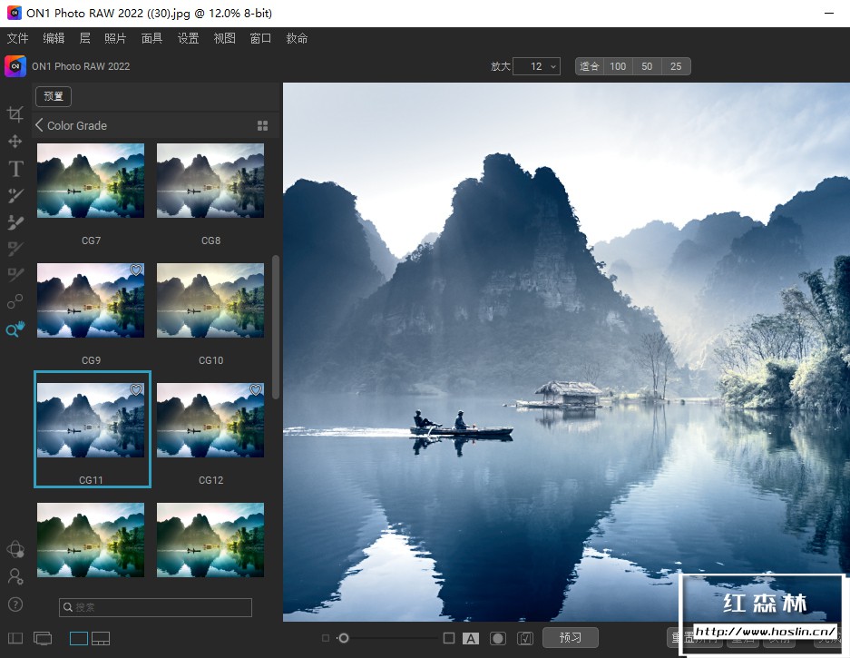This screenshot has width=850, height=658.
Task: Open the 面具 menu
Action: tap(151, 38)
